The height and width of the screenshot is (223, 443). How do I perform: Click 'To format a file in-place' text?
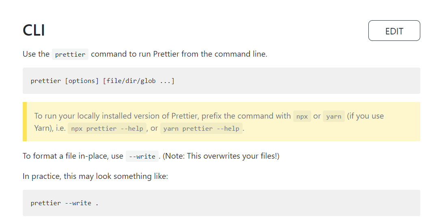(x=73, y=156)
